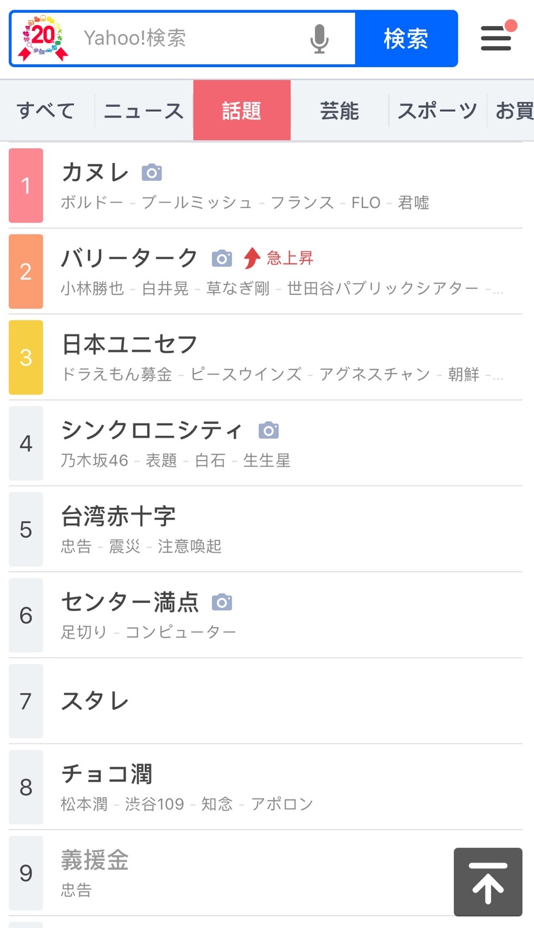Tap the camera icon beside センター満点

point(222,602)
